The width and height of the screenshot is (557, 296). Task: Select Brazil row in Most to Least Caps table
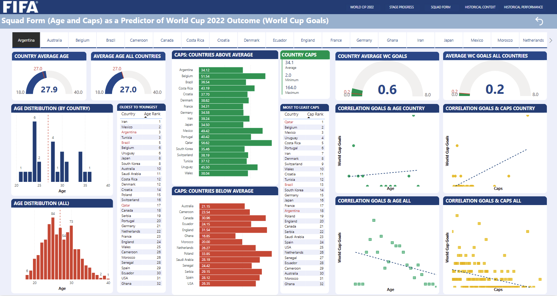coord(304,185)
